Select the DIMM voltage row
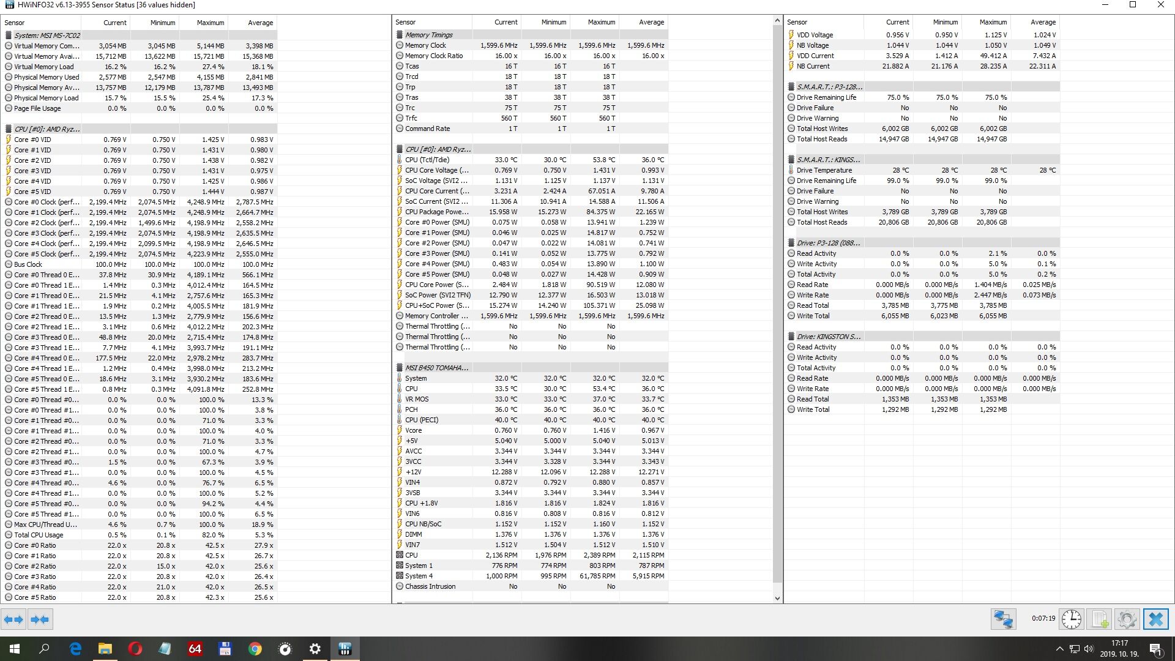 (531, 534)
